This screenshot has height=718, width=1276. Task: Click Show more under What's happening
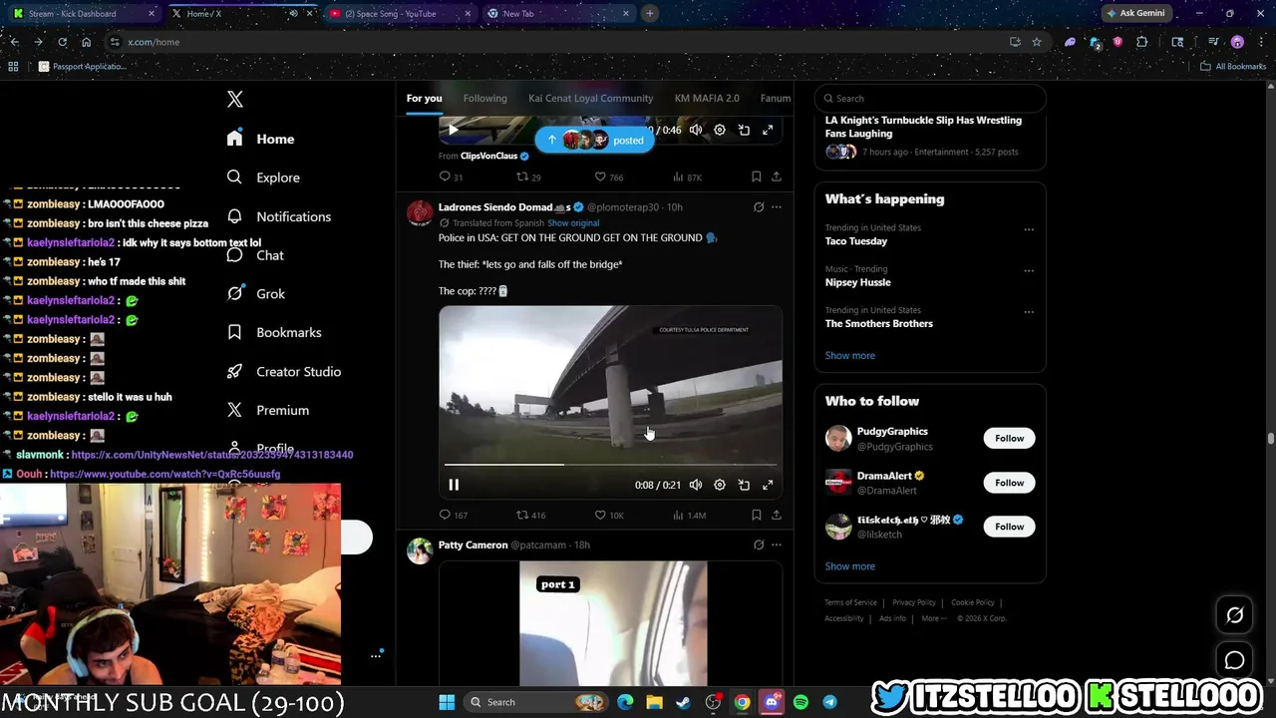(850, 355)
